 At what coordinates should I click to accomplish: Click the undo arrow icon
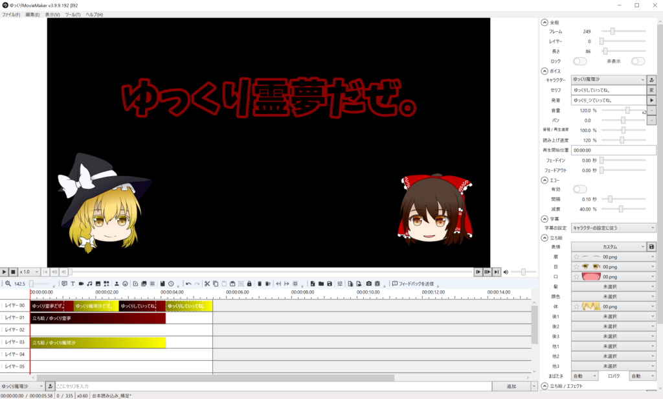coord(188,284)
